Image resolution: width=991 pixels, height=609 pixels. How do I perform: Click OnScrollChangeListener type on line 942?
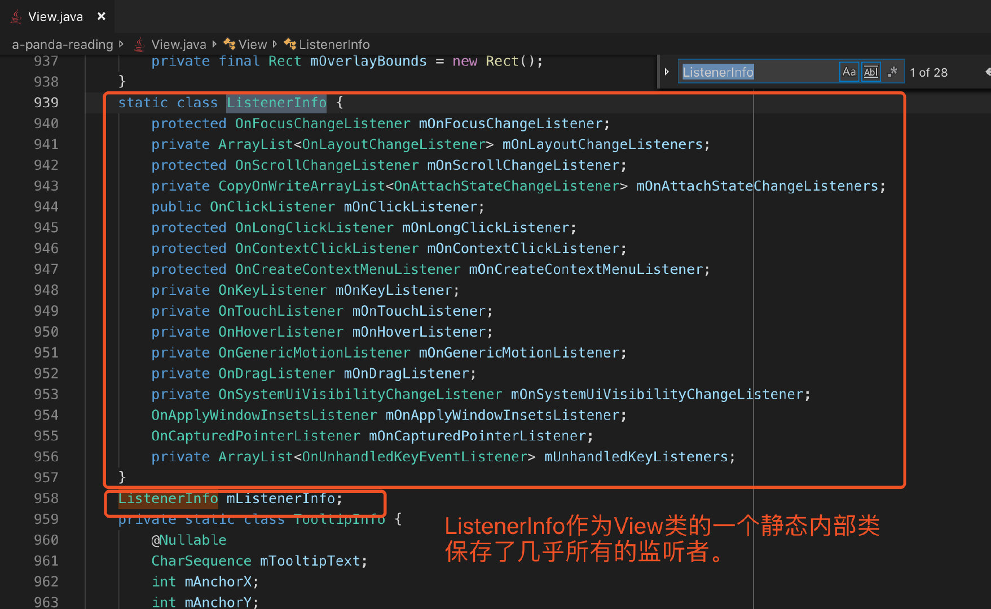327,165
